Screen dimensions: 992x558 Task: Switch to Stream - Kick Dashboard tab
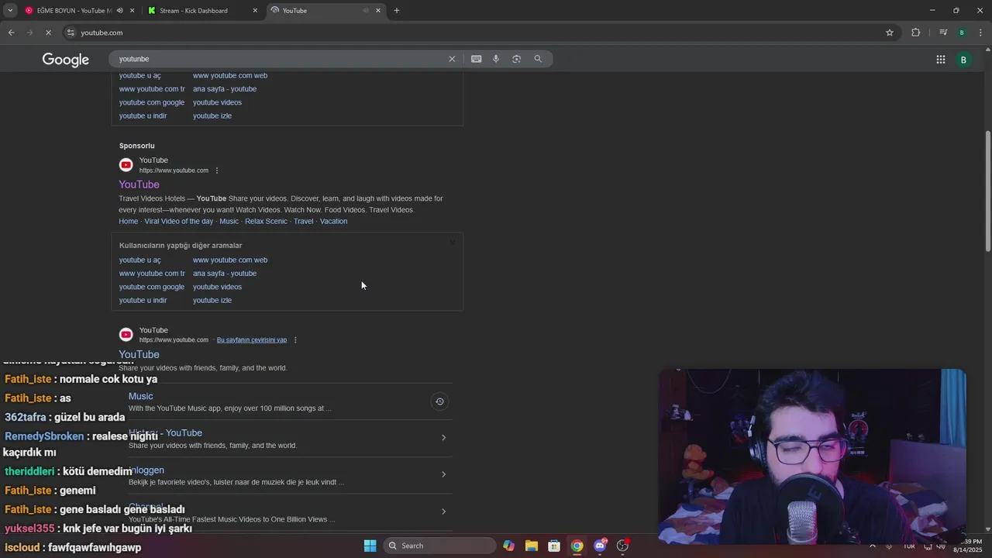point(194,11)
